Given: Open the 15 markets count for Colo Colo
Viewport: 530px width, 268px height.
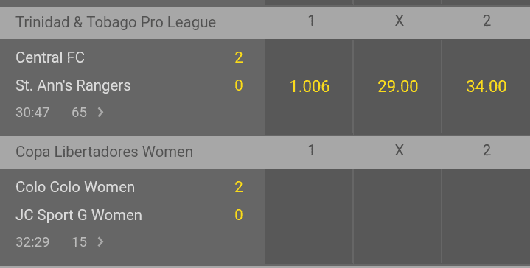Looking at the screenshot, I should pos(79,242).
